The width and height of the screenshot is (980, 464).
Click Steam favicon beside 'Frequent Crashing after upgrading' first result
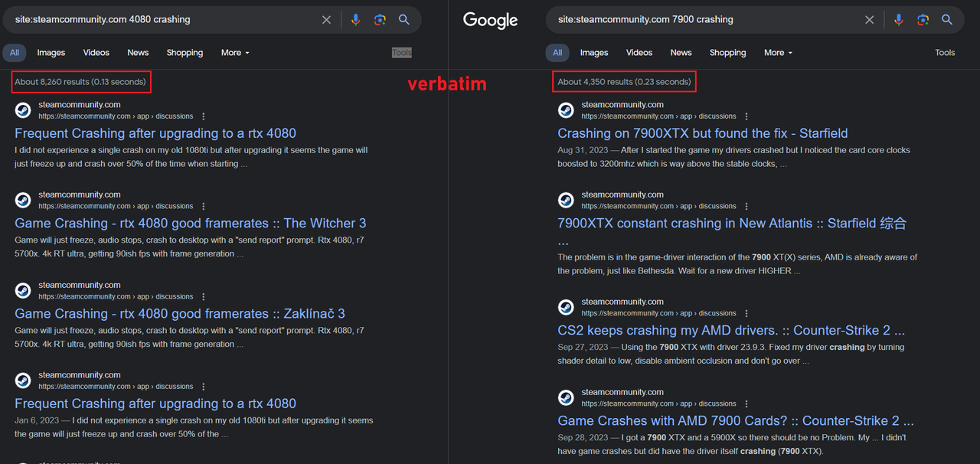coord(23,110)
